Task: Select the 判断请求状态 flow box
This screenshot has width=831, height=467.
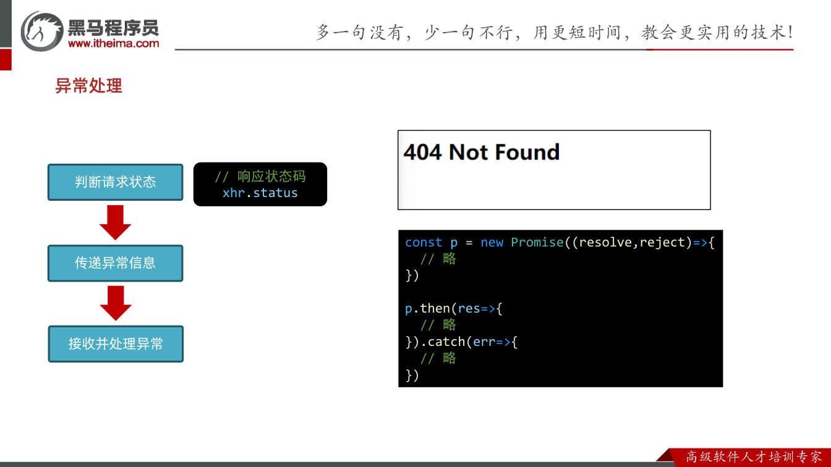Action: [x=116, y=182]
